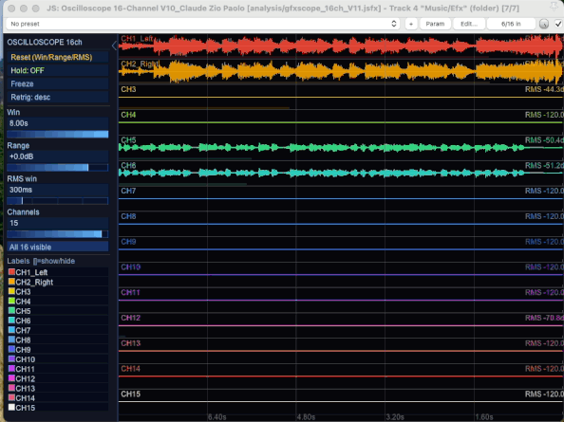Click the 4.80s time axis marker
Viewport: 564px width, 422px height.
(306, 417)
